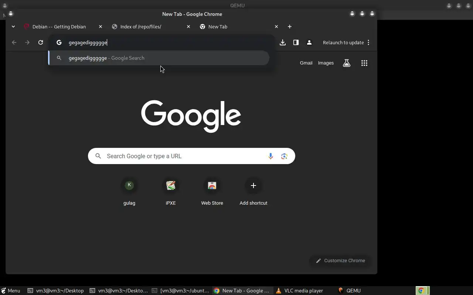473x295 pixels.
Task: Click the search icon in the suggestion row
Action: [59, 58]
